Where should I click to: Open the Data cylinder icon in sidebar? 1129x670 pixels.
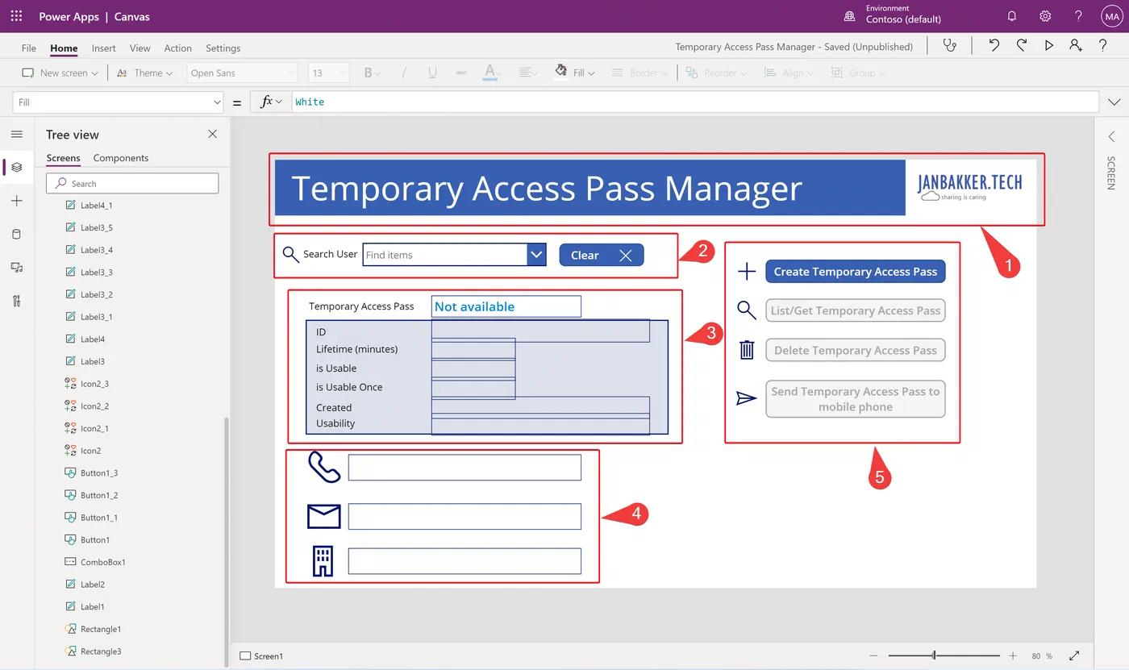[x=17, y=235]
